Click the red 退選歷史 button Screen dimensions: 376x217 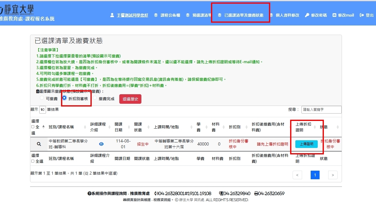(130, 99)
